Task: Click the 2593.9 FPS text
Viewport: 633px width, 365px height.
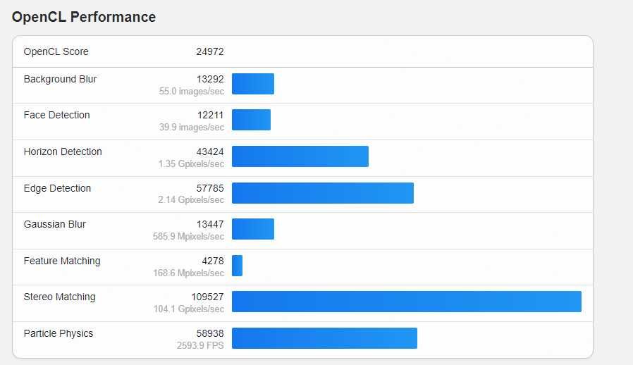Action: [x=200, y=346]
